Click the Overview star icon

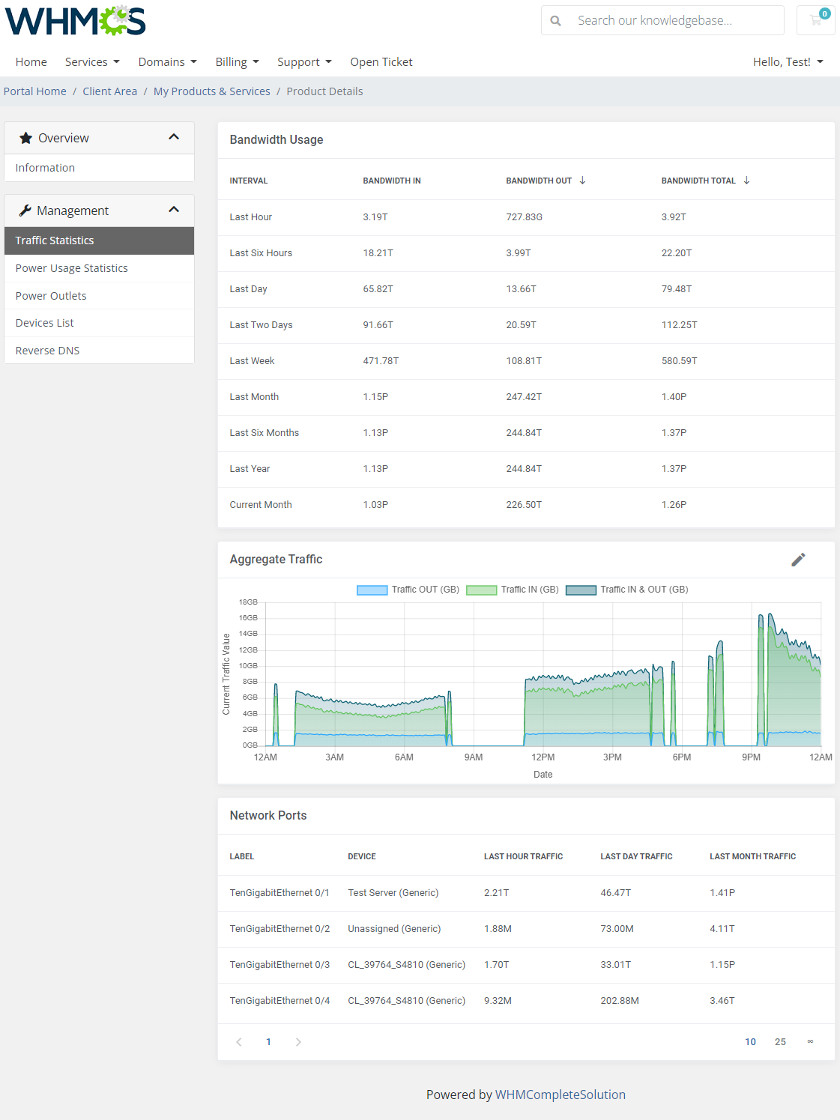pyautogui.click(x=25, y=138)
